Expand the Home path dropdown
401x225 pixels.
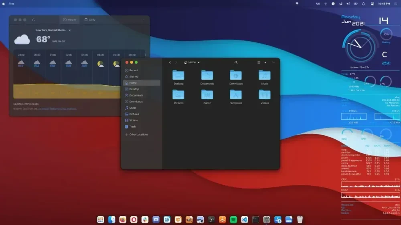[192, 62]
